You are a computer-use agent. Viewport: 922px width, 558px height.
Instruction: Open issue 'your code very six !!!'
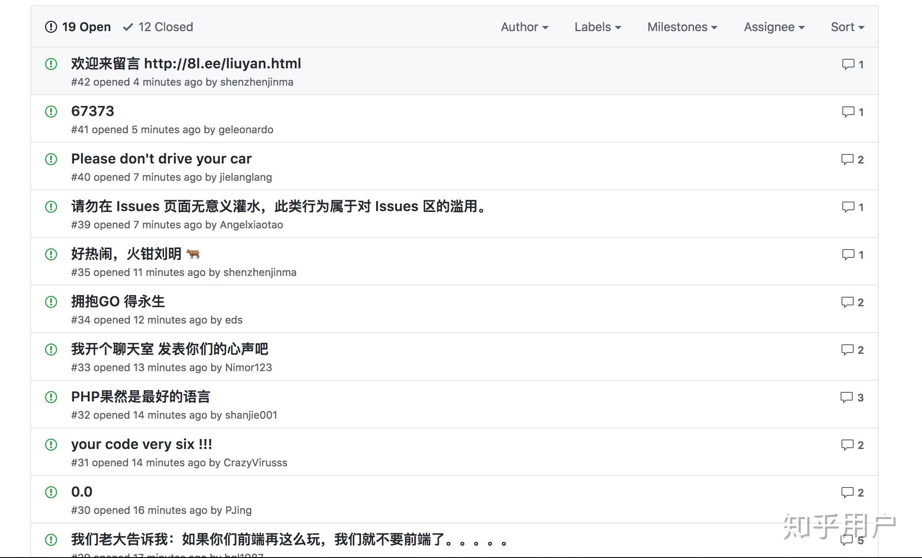click(x=142, y=444)
